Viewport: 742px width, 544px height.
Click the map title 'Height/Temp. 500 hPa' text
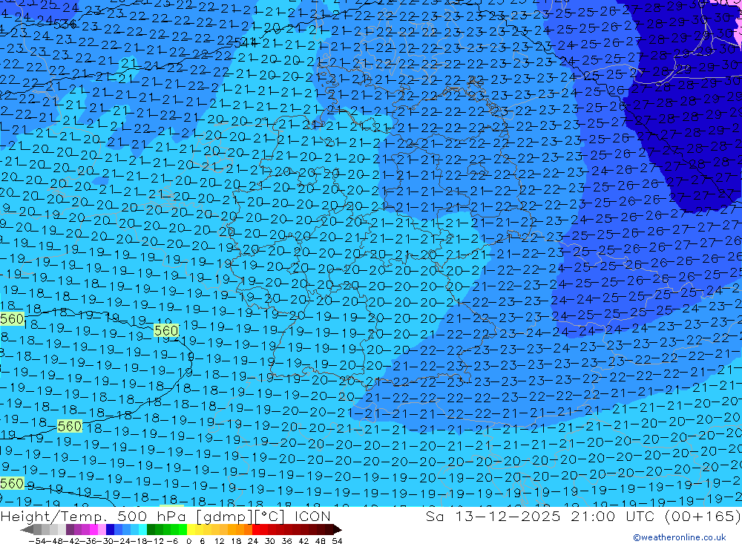tap(93, 516)
